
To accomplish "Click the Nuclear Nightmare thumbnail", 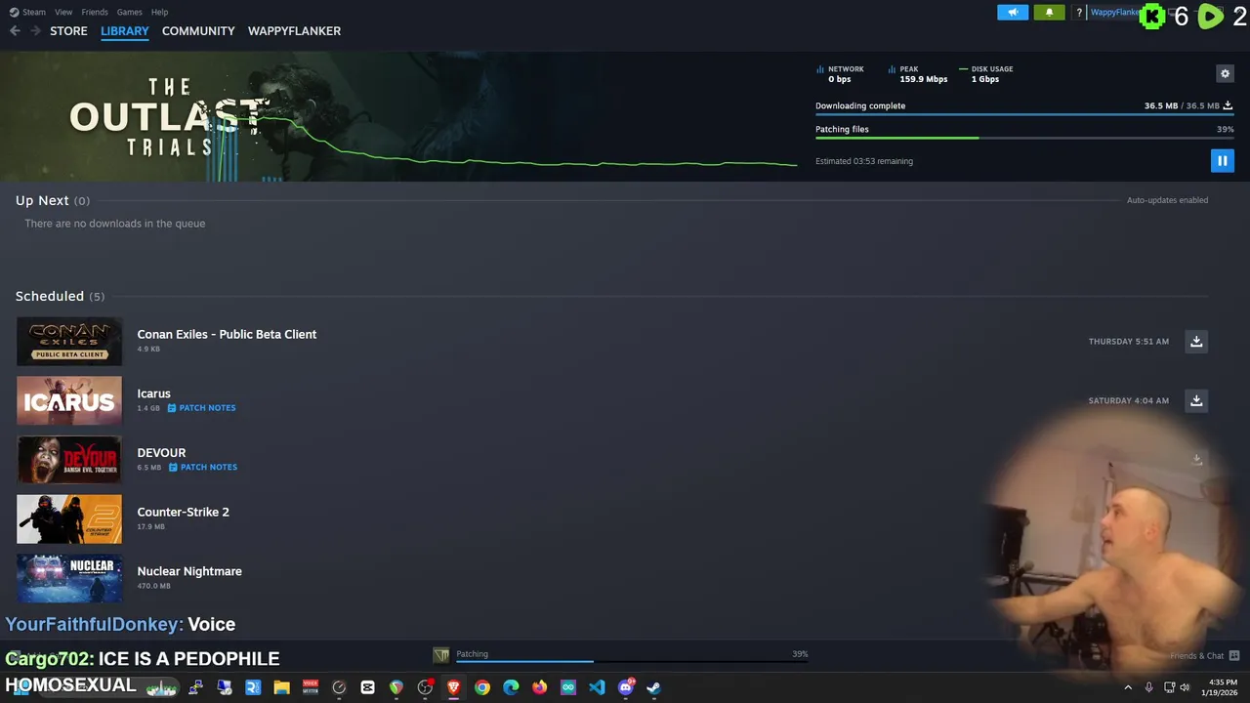I will [69, 578].
